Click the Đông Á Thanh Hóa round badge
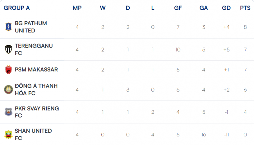The width and height of the screenshot is (254, 146). [8, 90]
